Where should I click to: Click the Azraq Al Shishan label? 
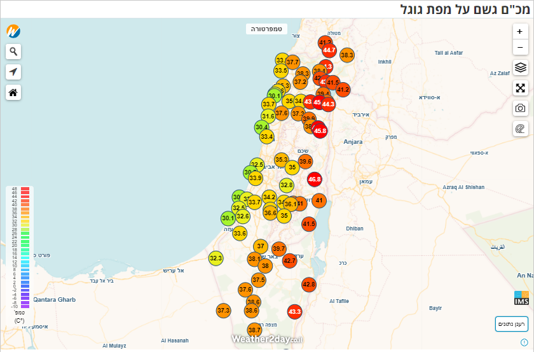(x=463, y=187)
